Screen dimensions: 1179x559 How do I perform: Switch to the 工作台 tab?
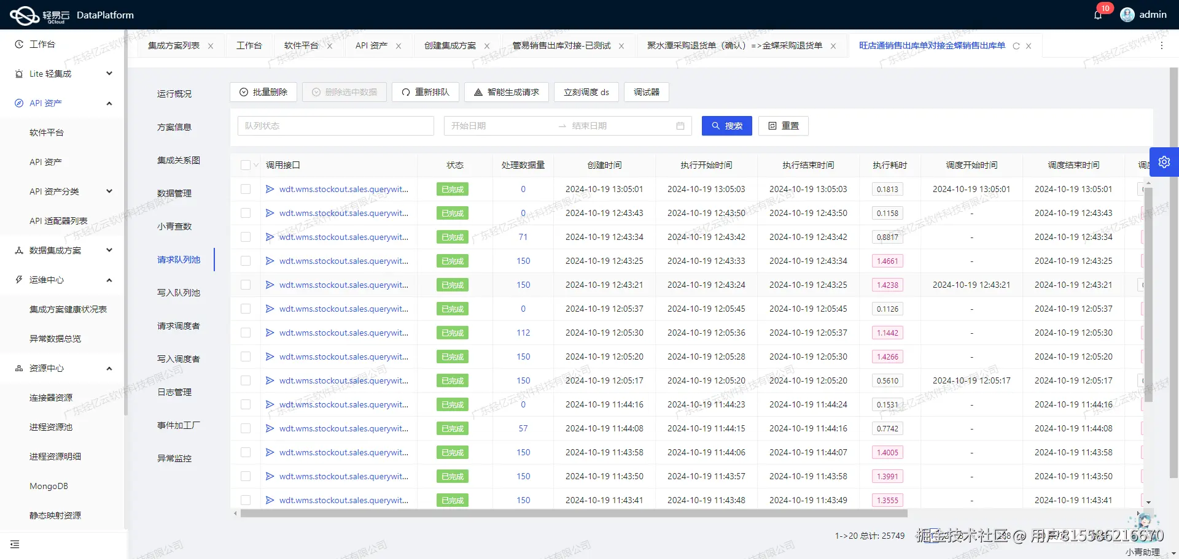click(249, 45)
